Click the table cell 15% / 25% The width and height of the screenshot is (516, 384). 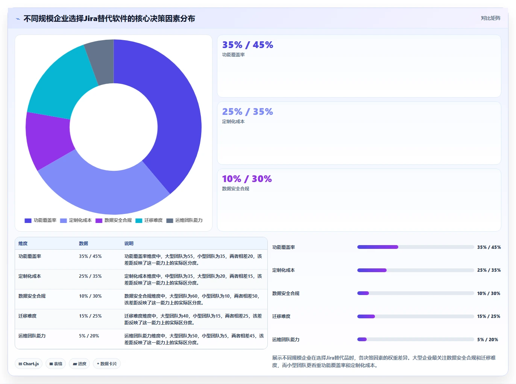90,316
